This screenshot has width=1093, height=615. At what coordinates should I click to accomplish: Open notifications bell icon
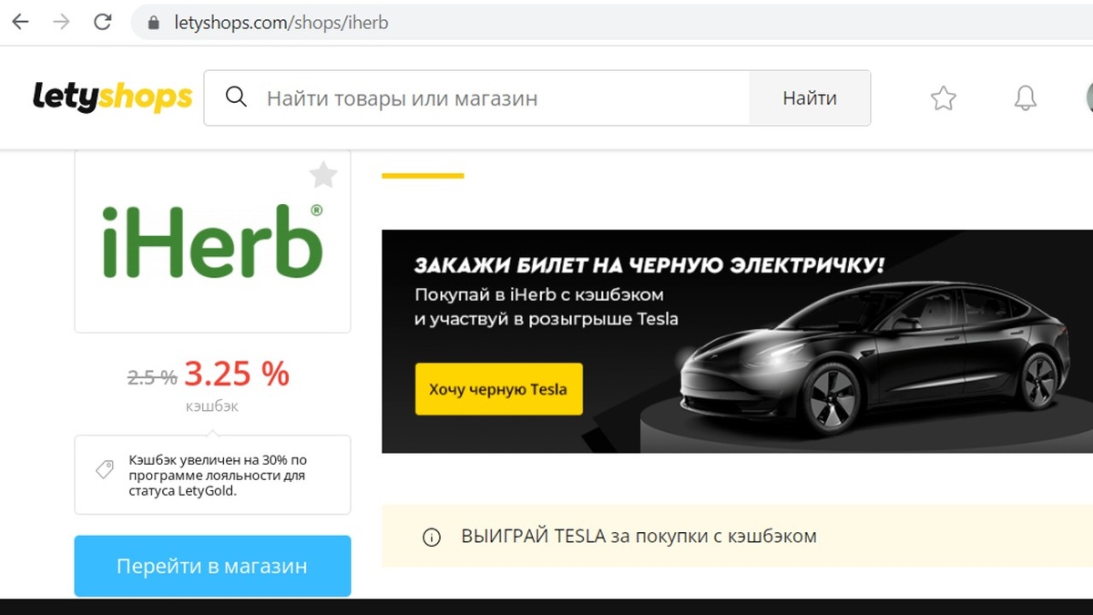[1026, 97]
